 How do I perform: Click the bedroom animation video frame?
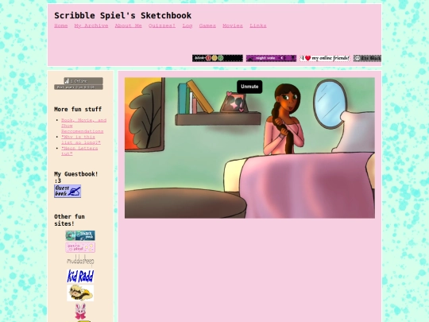pos(249,148)
